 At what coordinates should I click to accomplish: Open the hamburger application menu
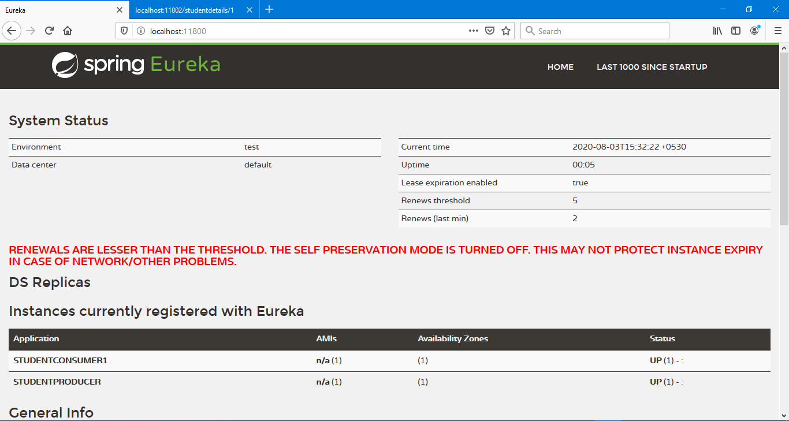[777, 31]
